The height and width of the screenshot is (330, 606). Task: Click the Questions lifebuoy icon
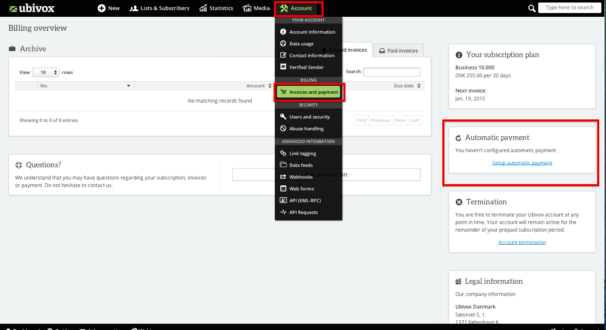coord(19,165)
